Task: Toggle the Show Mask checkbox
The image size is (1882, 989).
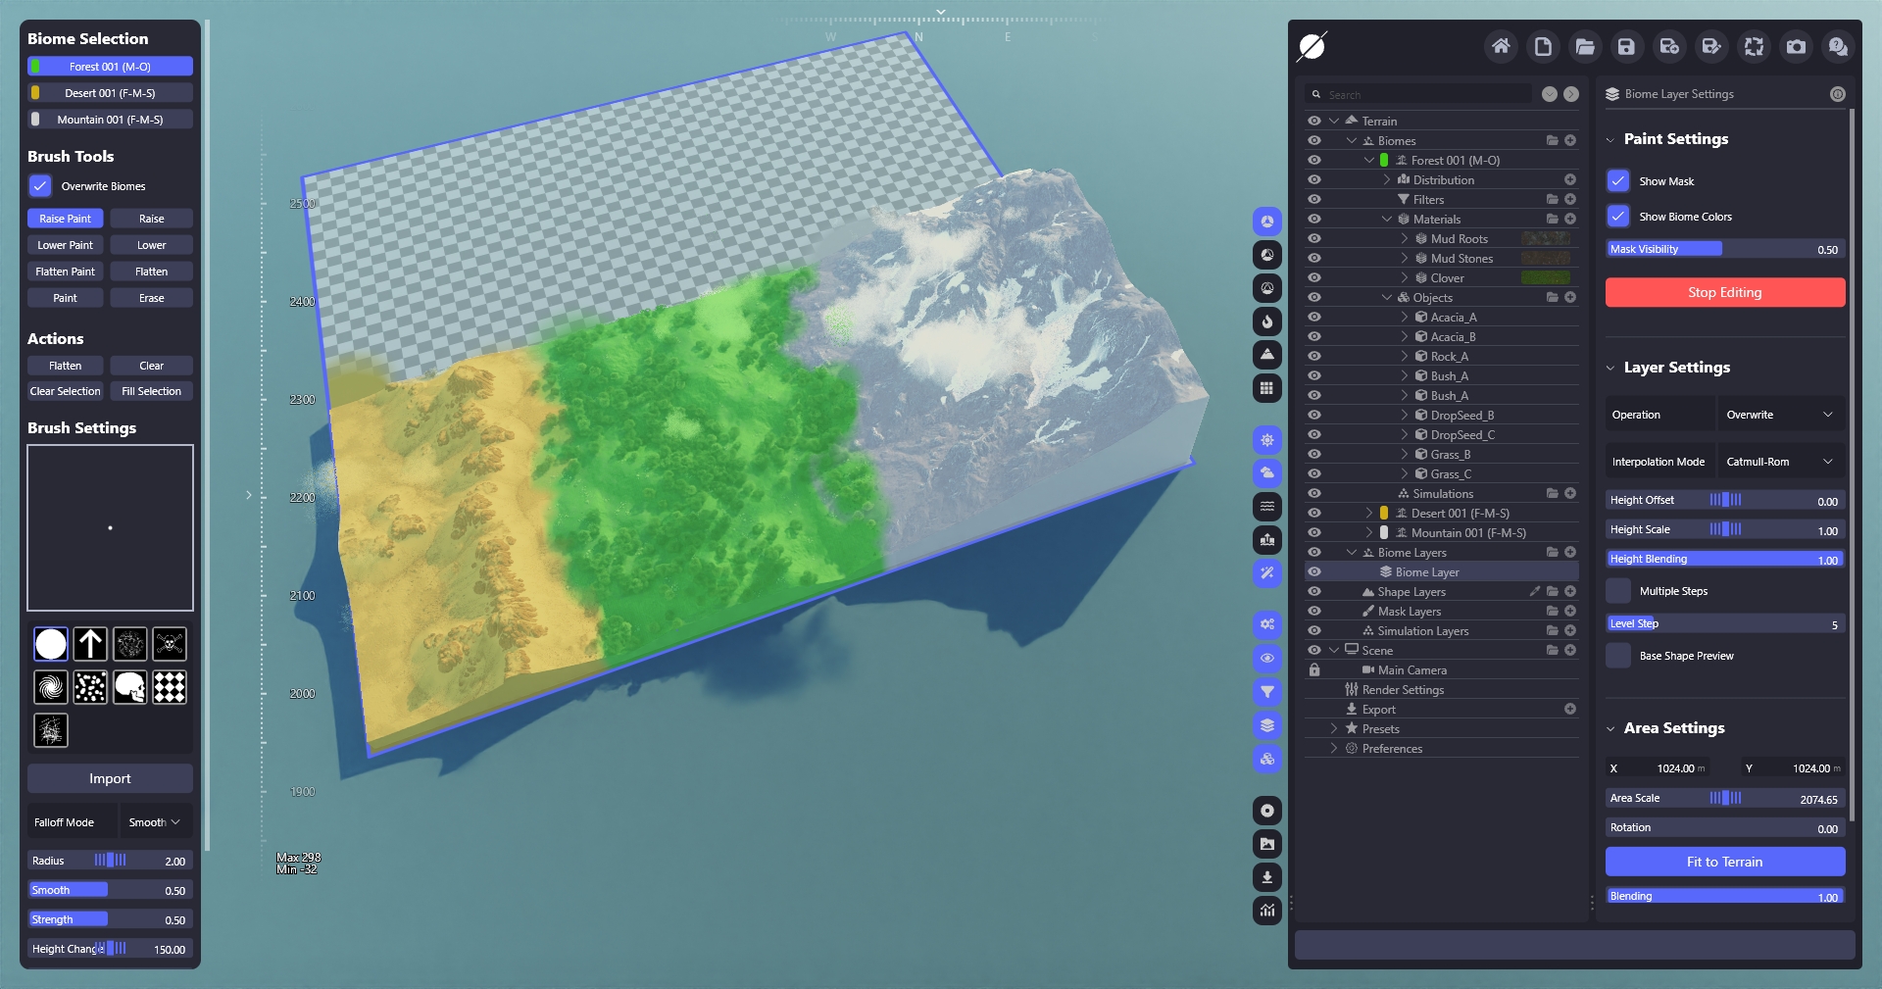Action: tap(1618, 181)
